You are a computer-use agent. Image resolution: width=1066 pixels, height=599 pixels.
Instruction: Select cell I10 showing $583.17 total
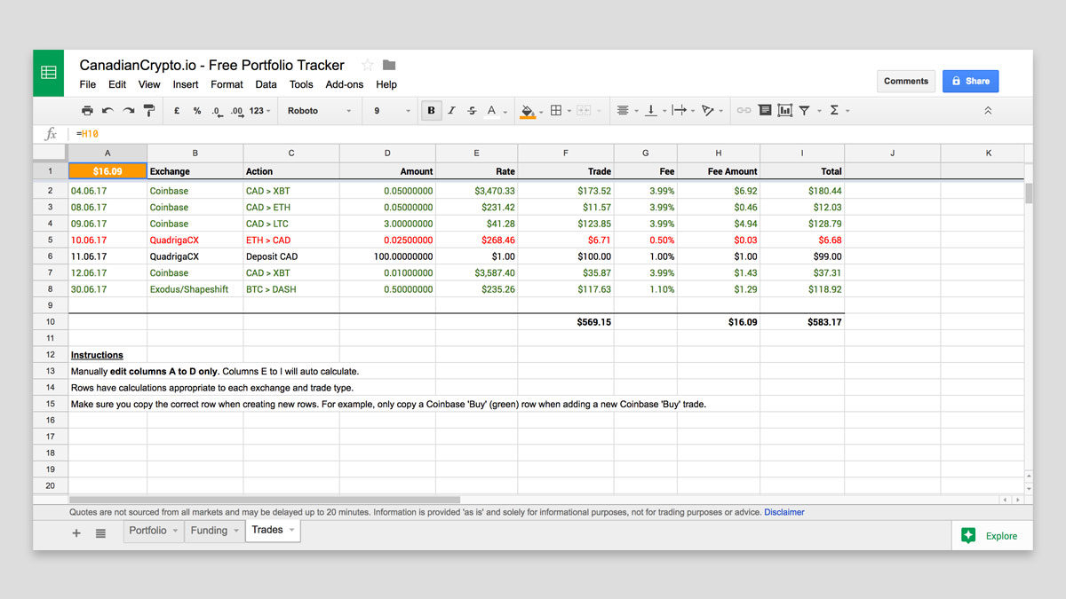(802, 322)
